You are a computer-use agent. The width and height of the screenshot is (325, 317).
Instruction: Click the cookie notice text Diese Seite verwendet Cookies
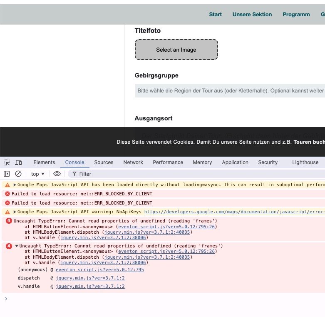[156, 142]
